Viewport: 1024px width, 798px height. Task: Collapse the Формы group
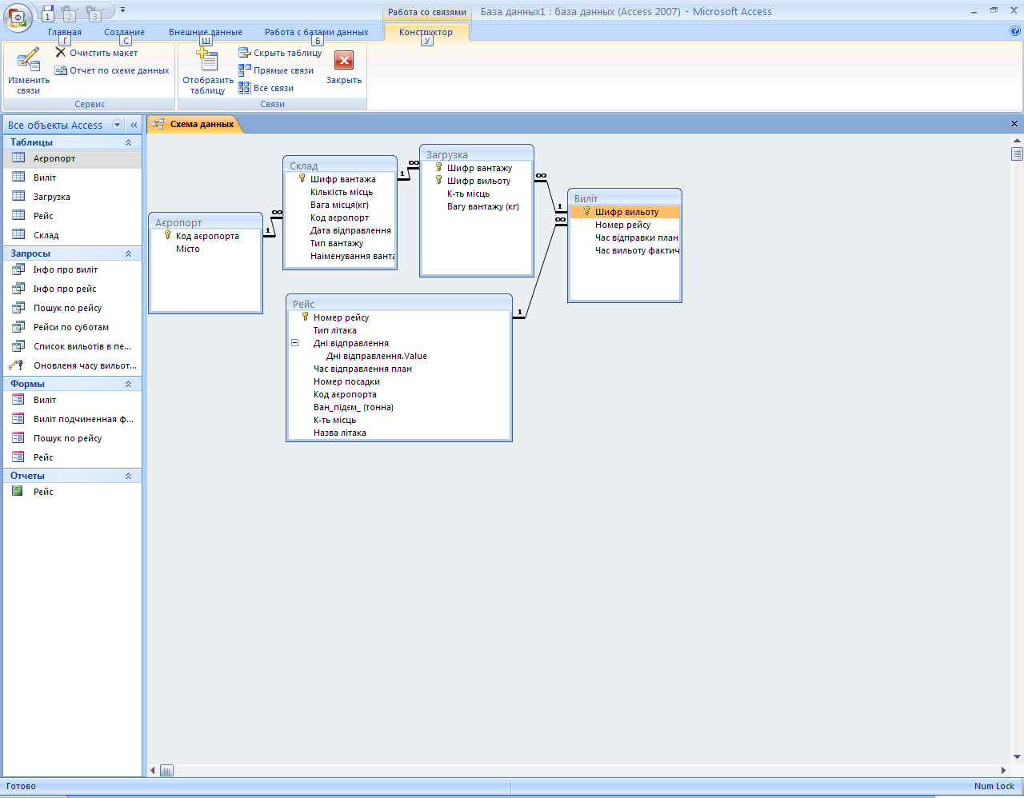pyautogui.click(x=128, y=384)
